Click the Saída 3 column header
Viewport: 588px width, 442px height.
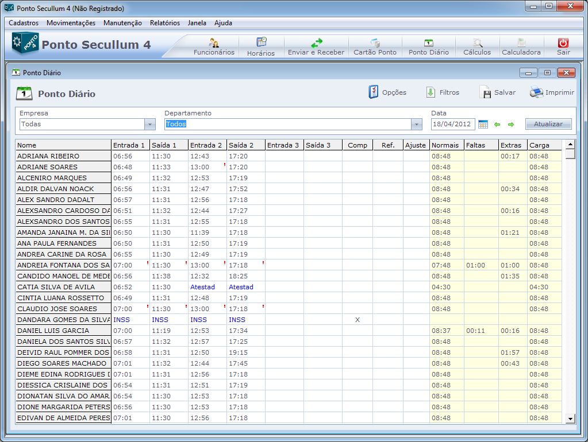[x=323, y=145]
